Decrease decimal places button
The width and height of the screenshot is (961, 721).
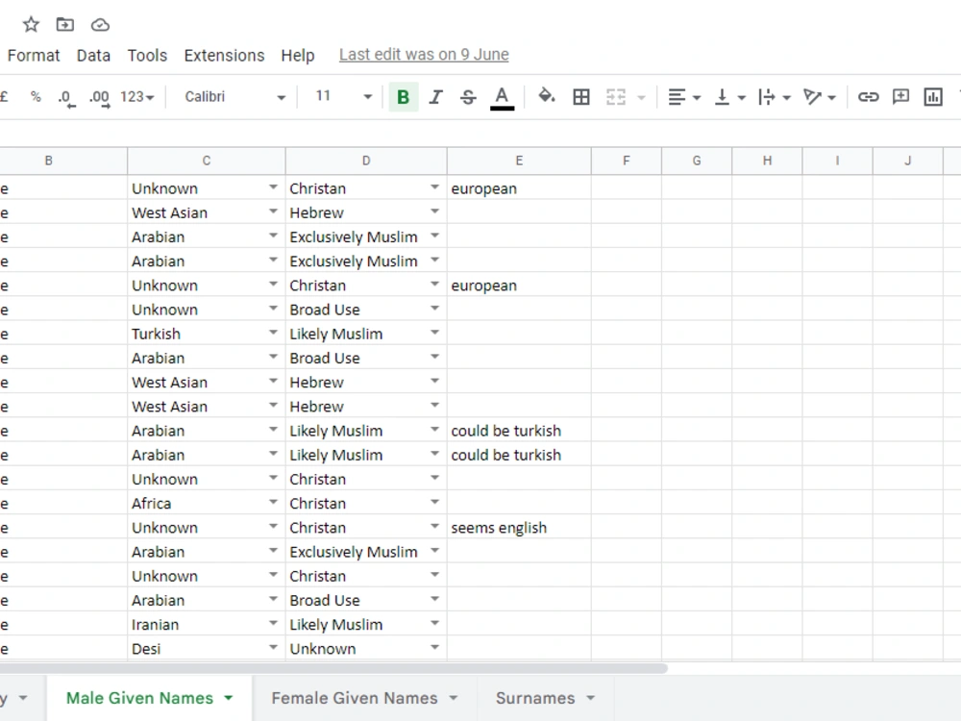[x=66, y=98]
